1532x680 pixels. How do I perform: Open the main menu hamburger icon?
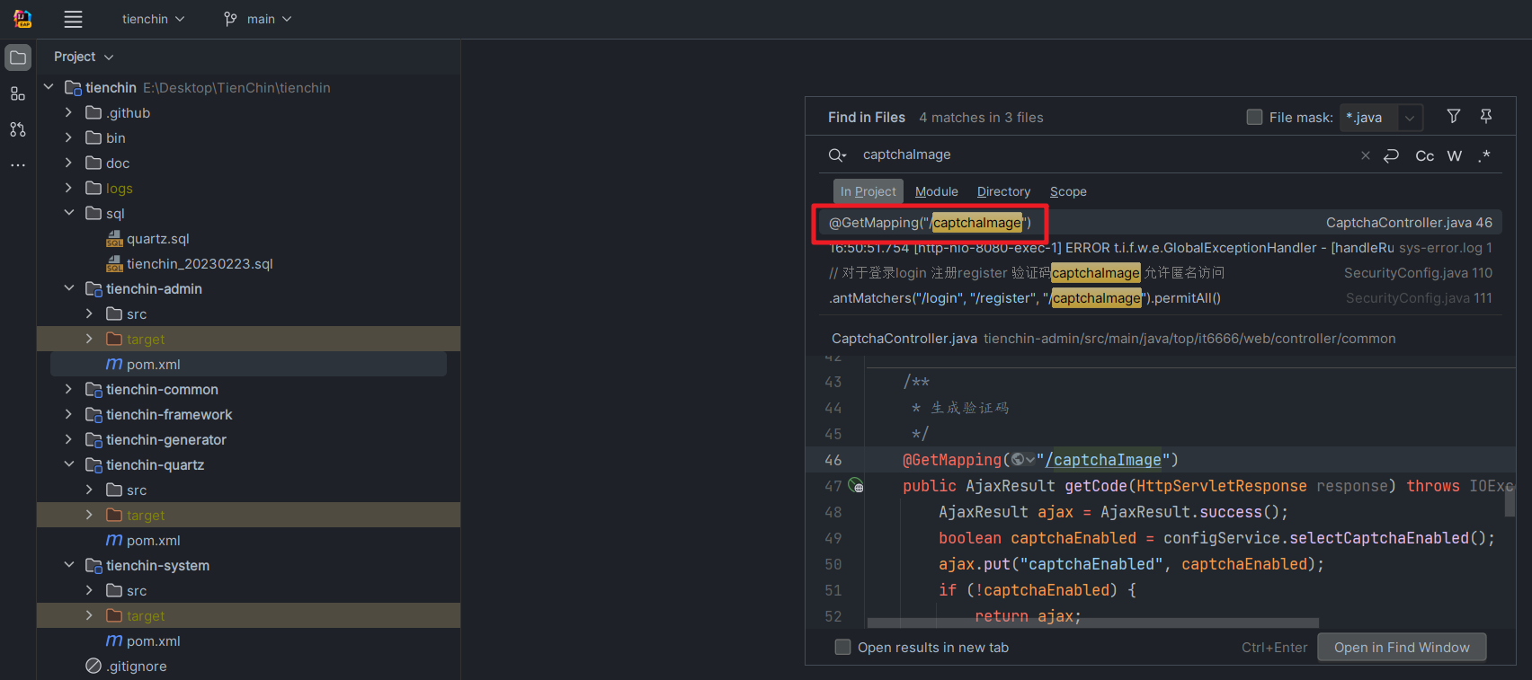[x=73, y=19]
